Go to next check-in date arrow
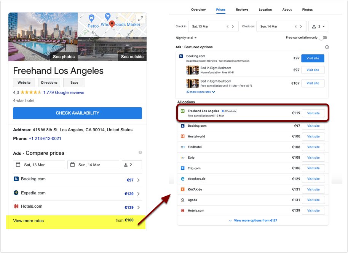The height and width of the screenshot is (253, 348). pos(233,26)
